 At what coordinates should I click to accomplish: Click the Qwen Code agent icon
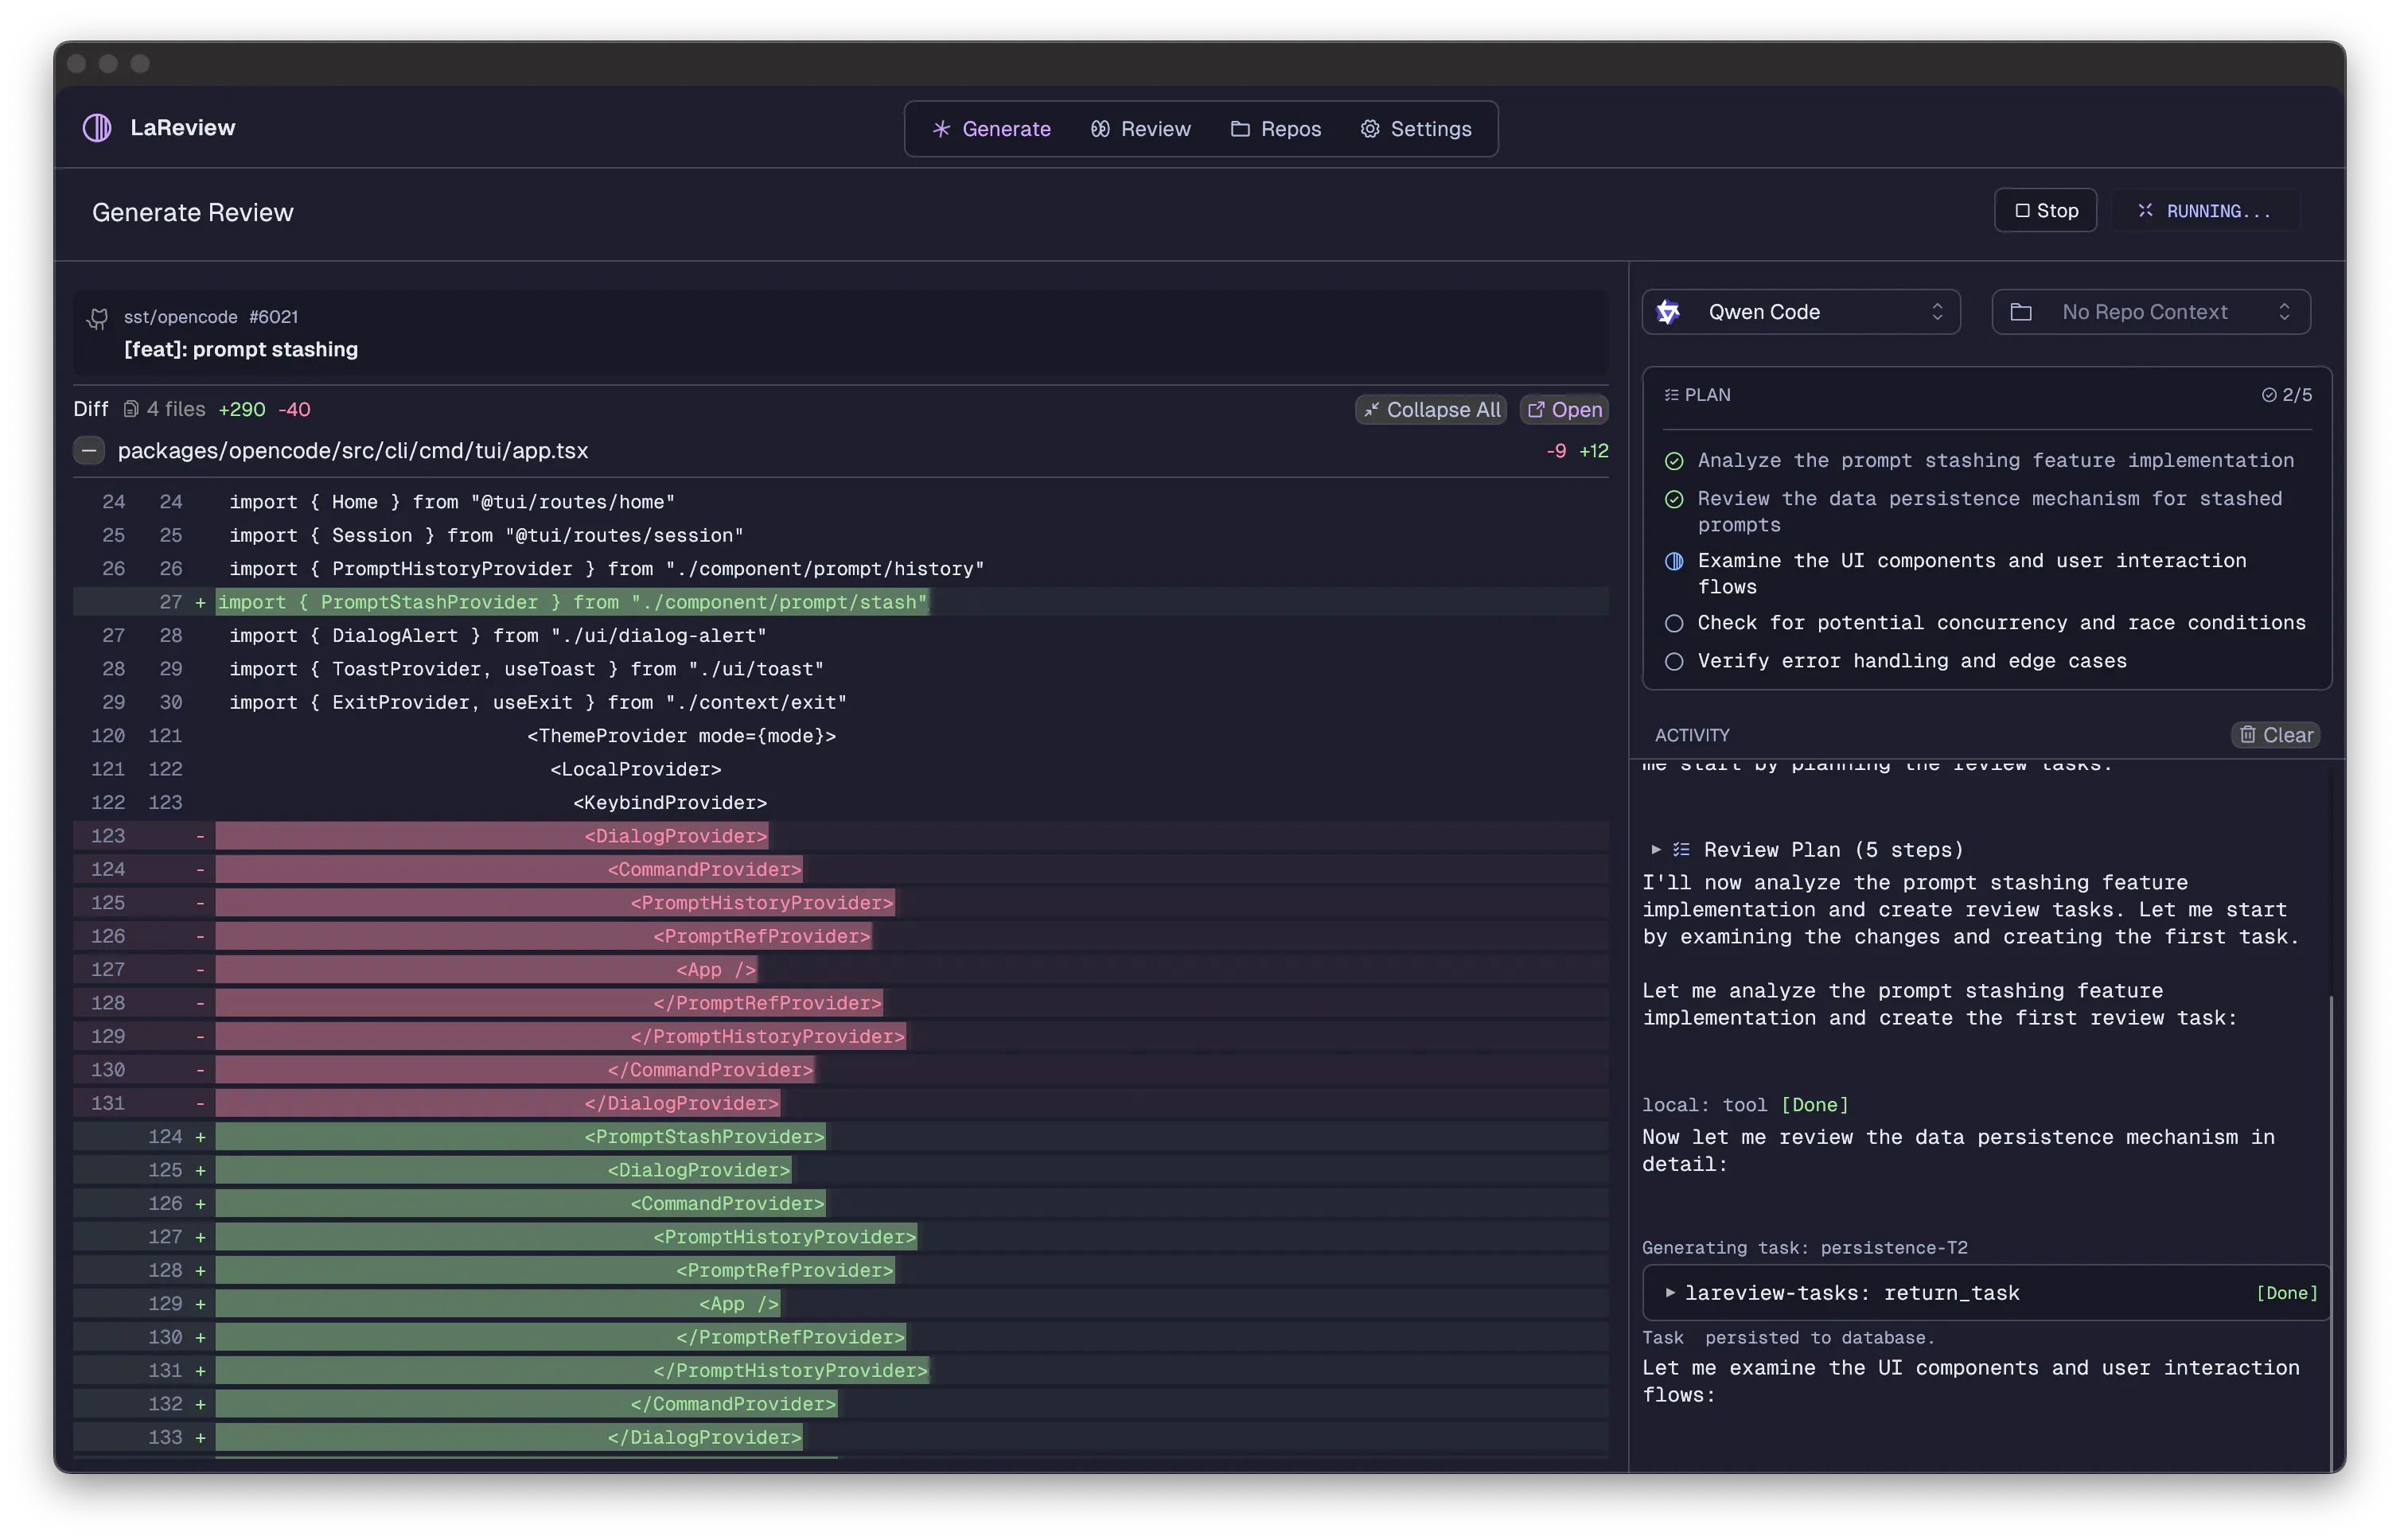(1668, 312)
